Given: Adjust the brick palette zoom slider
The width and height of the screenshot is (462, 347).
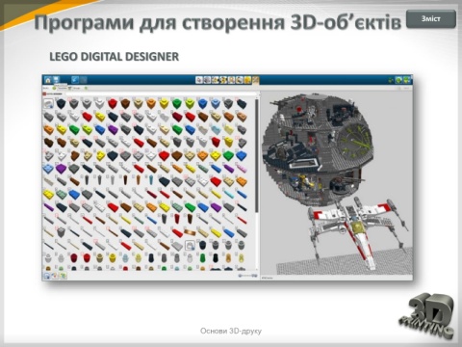Looking at the screenshot, I should [x=248, y=276].
